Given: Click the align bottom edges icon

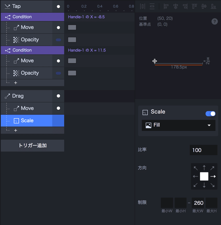Looking at the screenshot, I should pyautogui.click(x=214, y=6).
